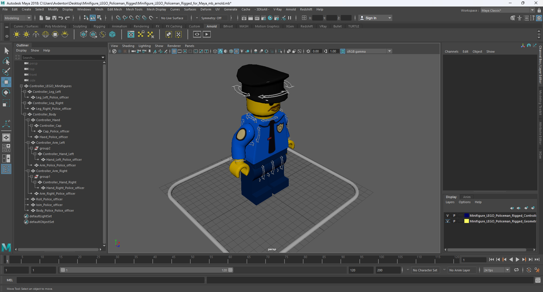543x292 pixels.
Task: Create an Arnold photometric light
Action: (x=36, y=35)
